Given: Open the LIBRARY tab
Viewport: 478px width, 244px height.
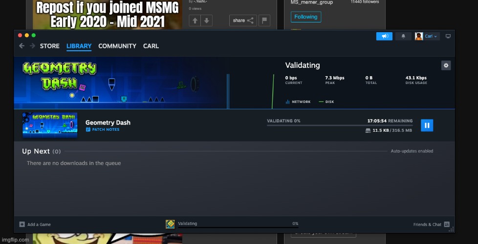Looking at the screenshot, I should coord(79,46).
